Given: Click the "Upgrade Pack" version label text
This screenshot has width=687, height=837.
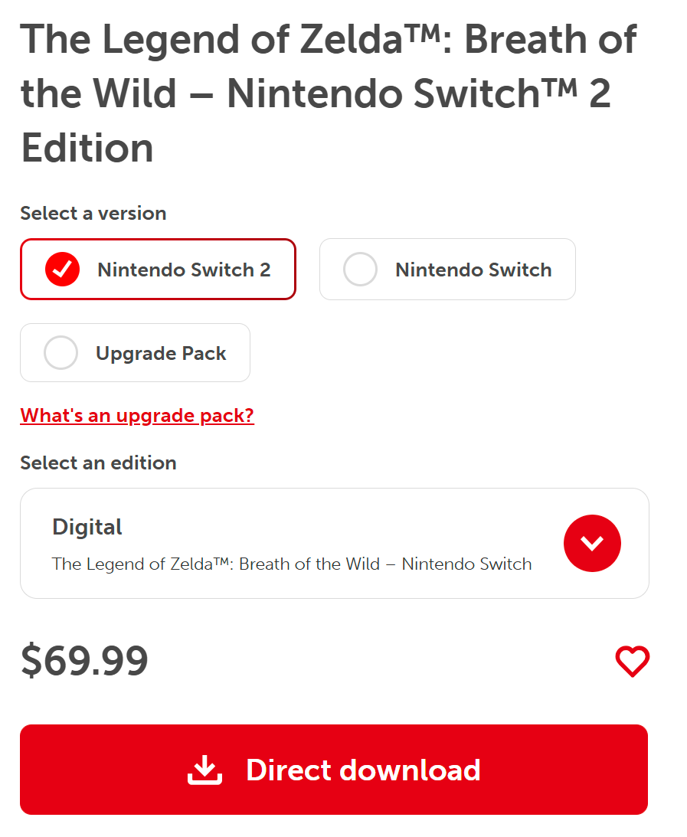Looking at the screenshot, I should (161, 353).
